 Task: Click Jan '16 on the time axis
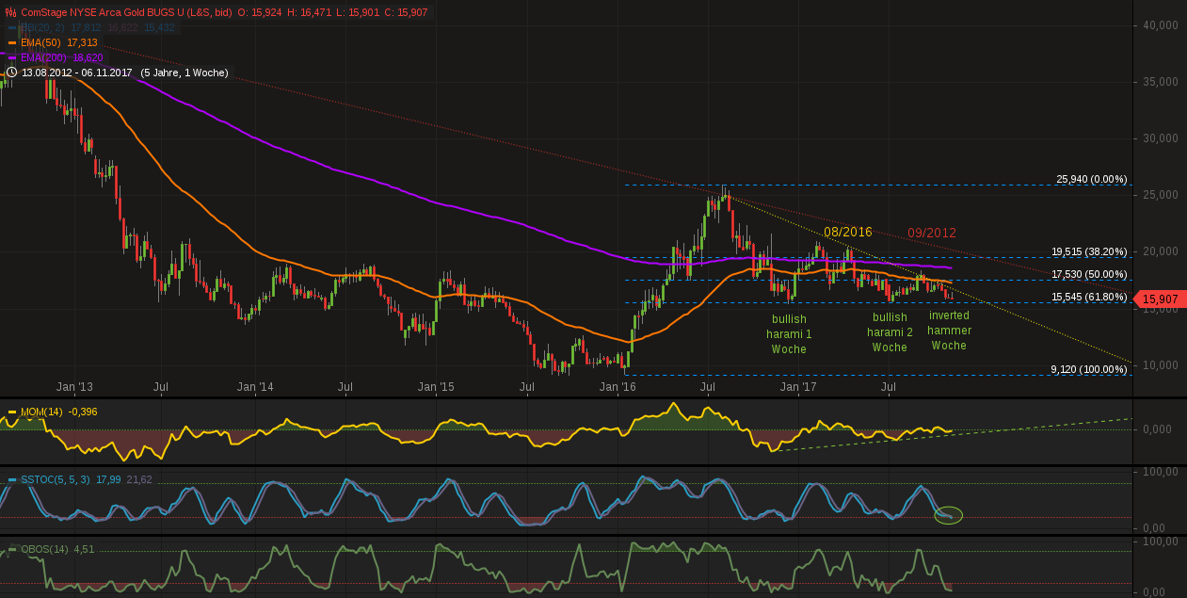[620, 386]
